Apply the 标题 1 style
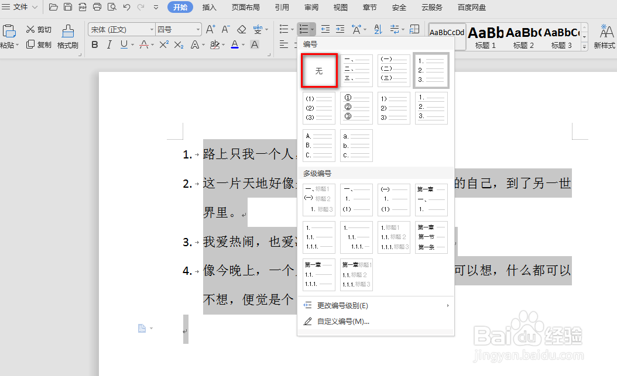This screenshot has width=617, height=376. [x=485, y=36]
